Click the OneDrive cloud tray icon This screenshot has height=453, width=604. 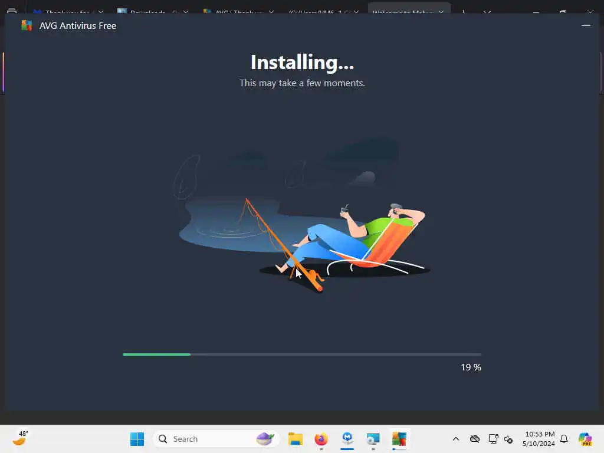475,439
